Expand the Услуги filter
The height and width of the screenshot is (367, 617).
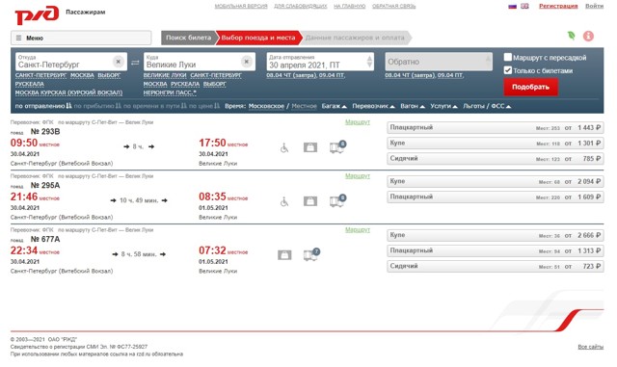pos(443,106)
